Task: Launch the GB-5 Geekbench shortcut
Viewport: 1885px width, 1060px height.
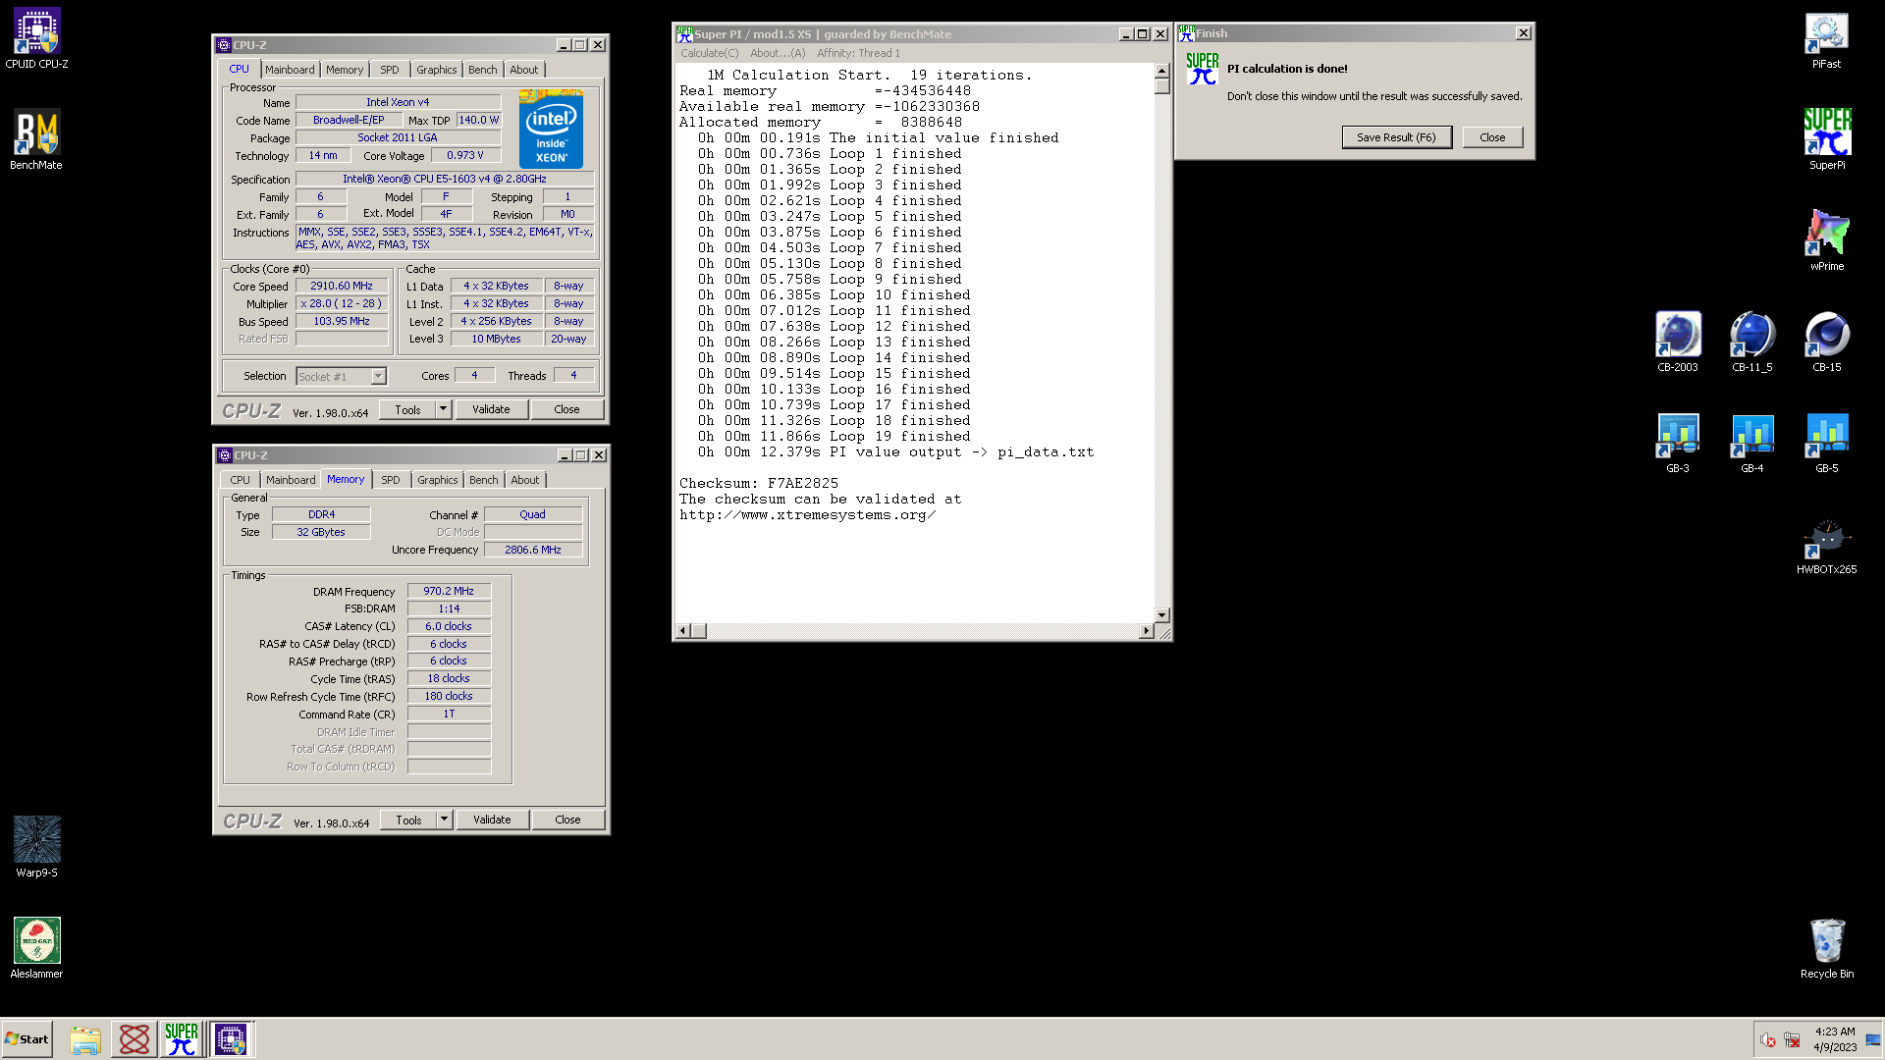Action: pyautogui.click(x=1826, y=443)
